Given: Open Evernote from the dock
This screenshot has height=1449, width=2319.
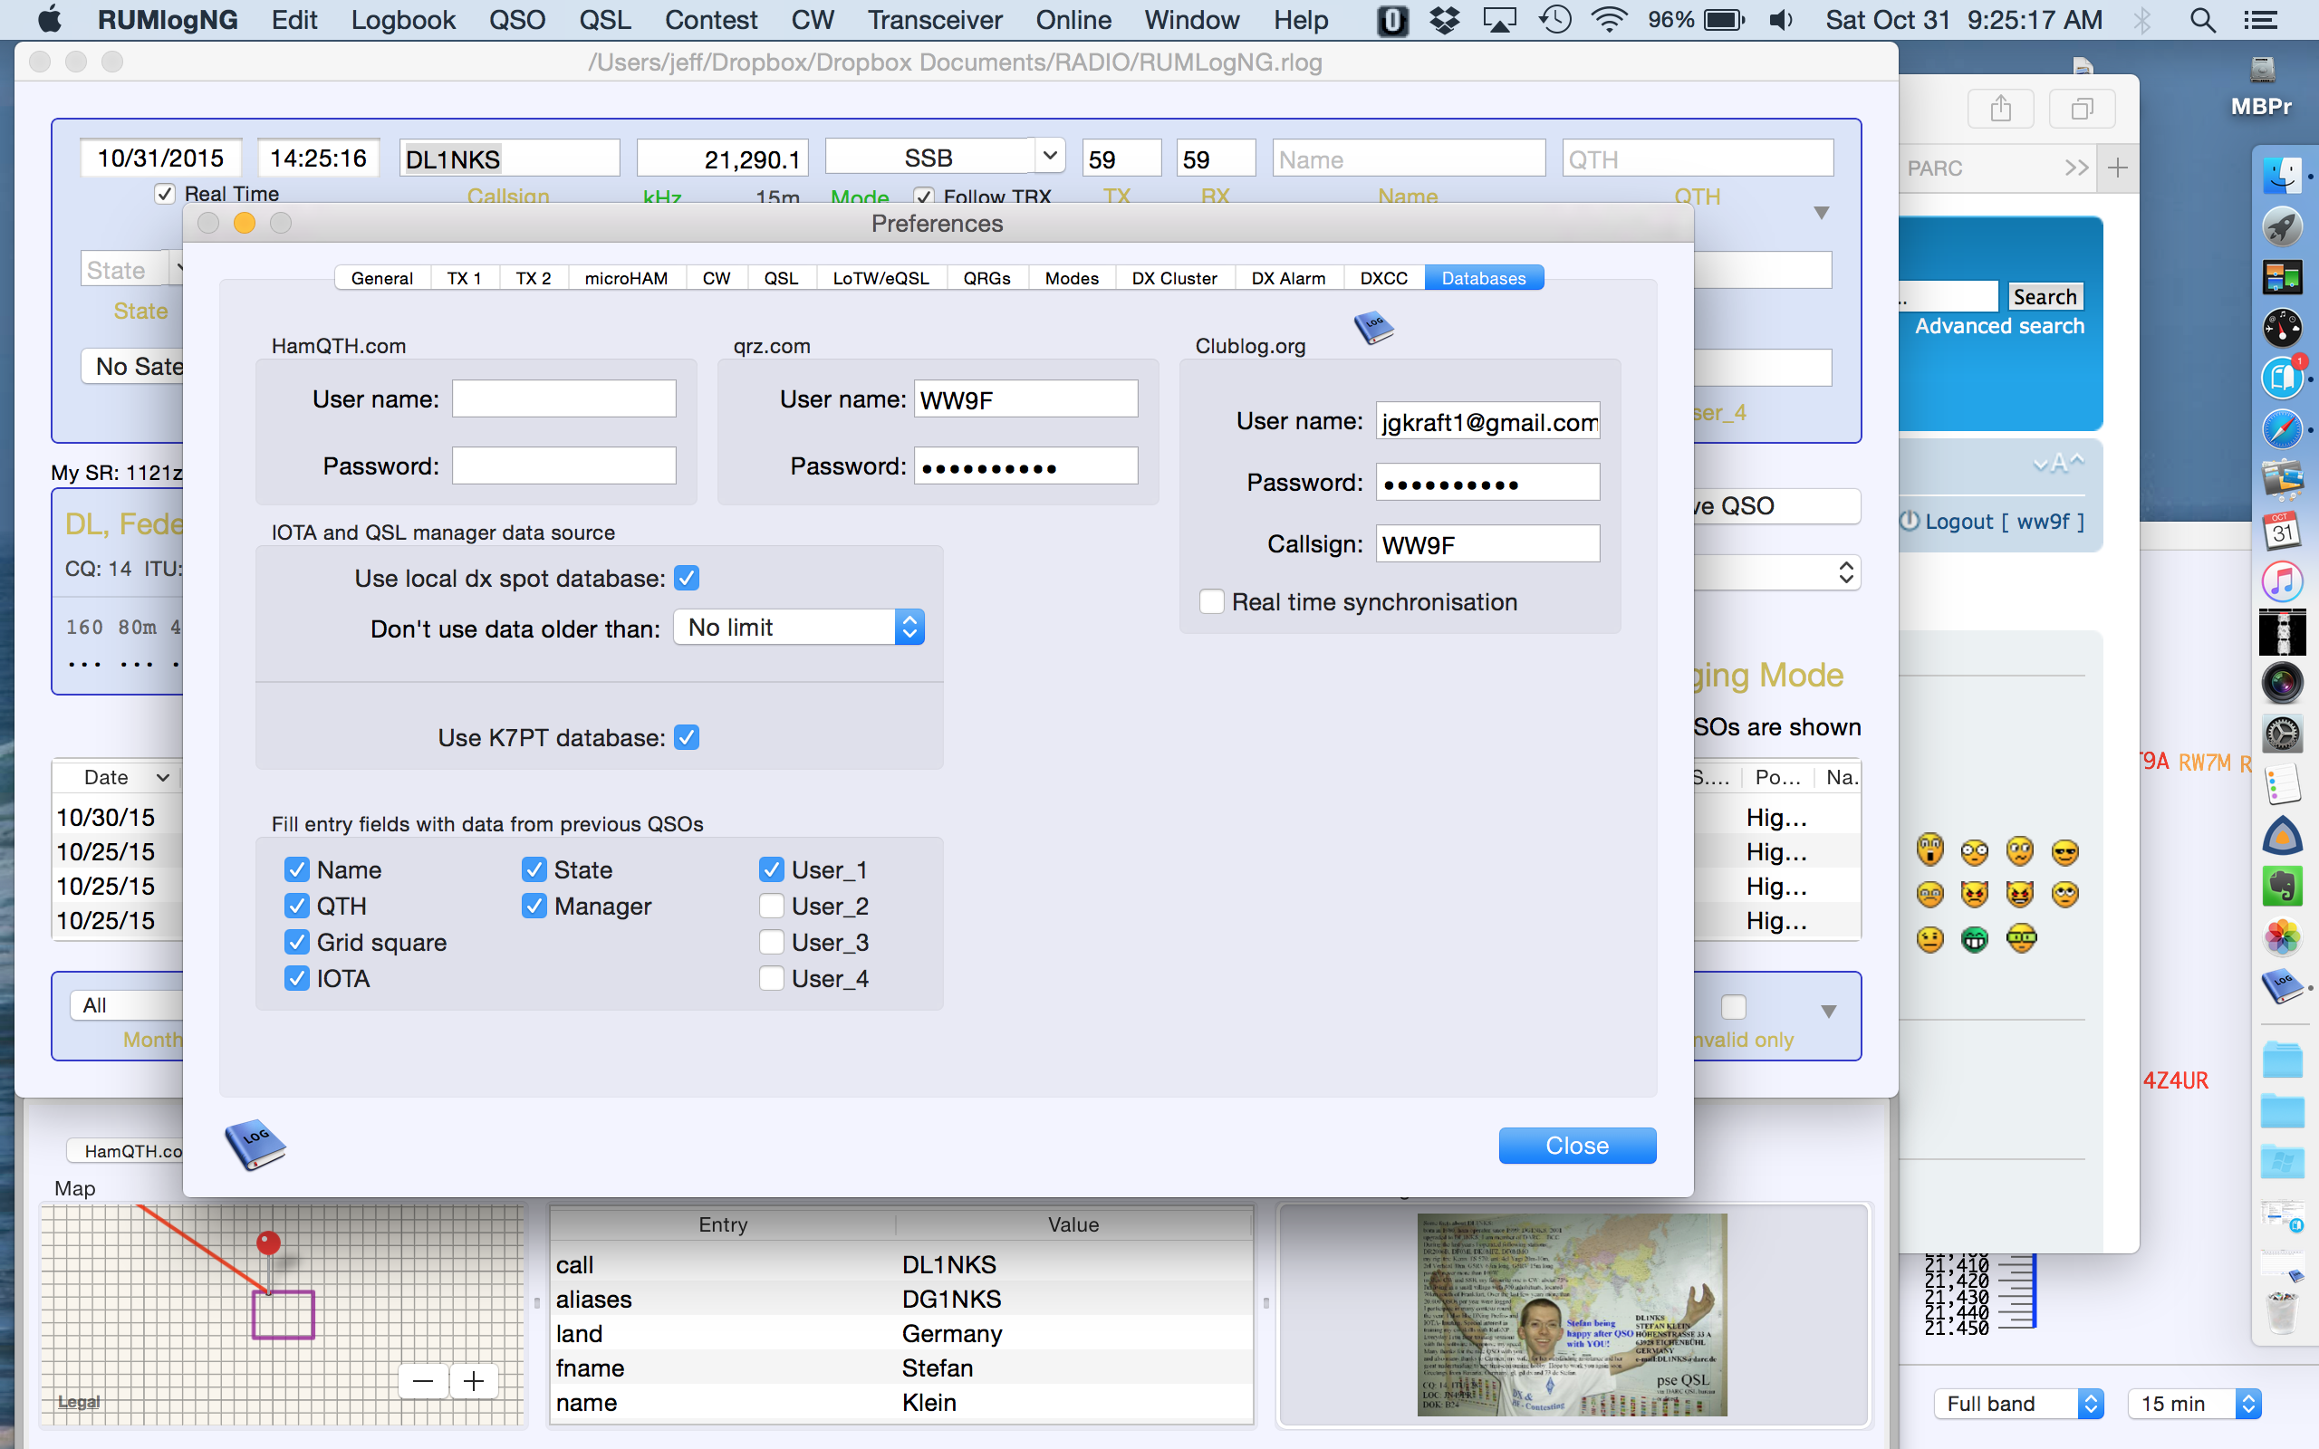Looking at the screenshot, I should click(2282, 886).
